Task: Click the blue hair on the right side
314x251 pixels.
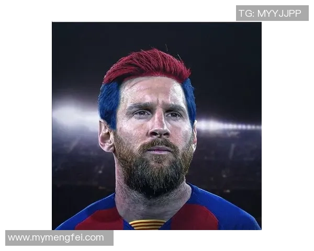Action: (190, 100)
